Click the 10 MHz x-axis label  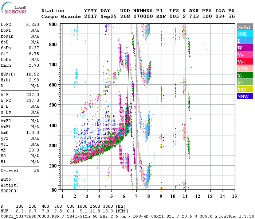[x=173, y=196]
